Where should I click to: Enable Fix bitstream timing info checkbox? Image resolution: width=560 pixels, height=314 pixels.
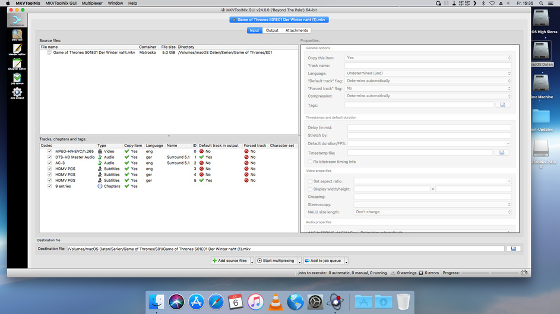point(310,162)
